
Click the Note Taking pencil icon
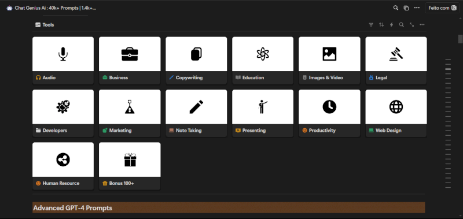196,107
